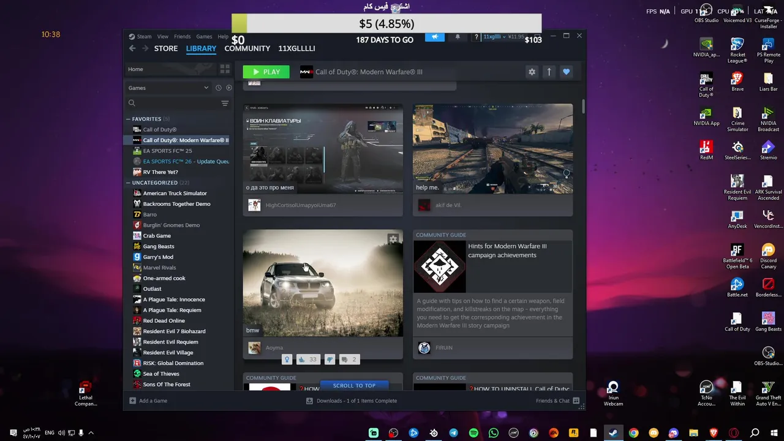This screenshot has height=441, width=784.
Task: Open author HighCortisolUmapyoiUma67 profile
Action: tap(300, 205)
